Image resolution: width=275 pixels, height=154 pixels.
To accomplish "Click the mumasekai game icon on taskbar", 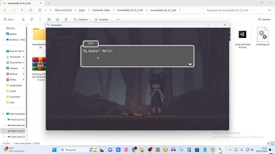I will click(221, 150).
